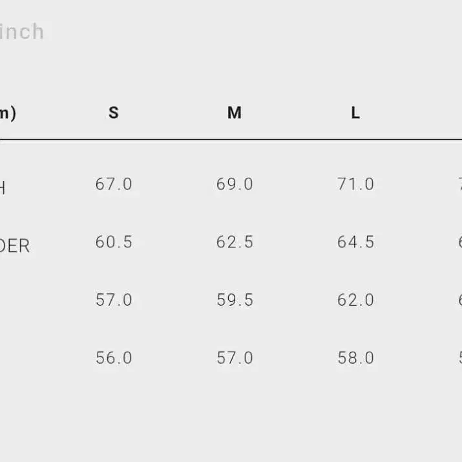
Task: Click the partially visible unit header "m)"
Action: coord(7,114)
